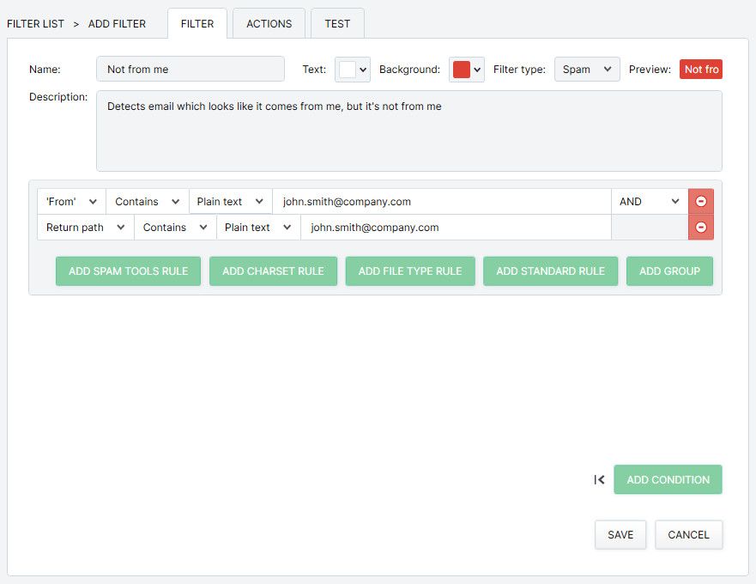The width and height of the screenshot is (756, 584).
Task: Click the Add Group button
Action: point(669,271)
